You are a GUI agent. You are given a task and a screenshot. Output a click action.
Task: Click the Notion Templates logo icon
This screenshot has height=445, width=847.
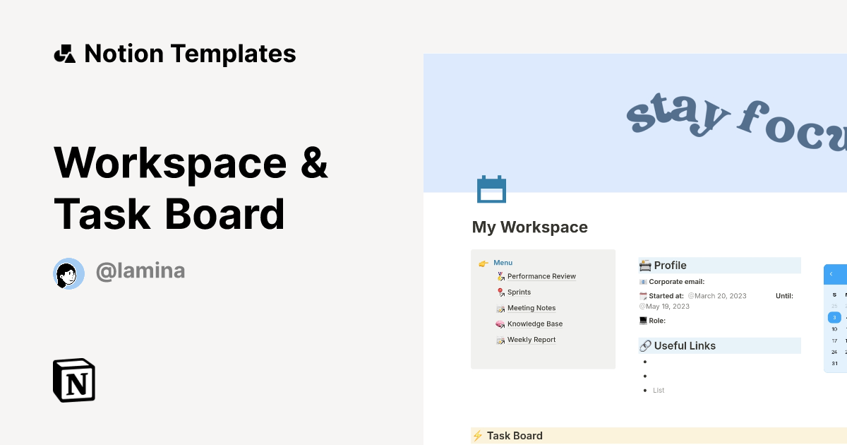tap(64, 53)
